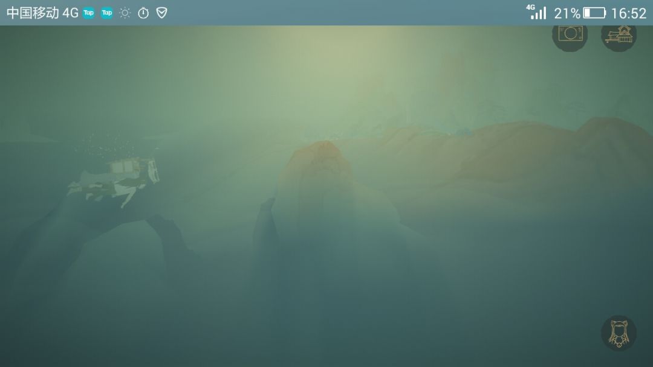
Task: Tap the 21% battery percentage text
Action: pyautogui.click(x=567, y=13)
